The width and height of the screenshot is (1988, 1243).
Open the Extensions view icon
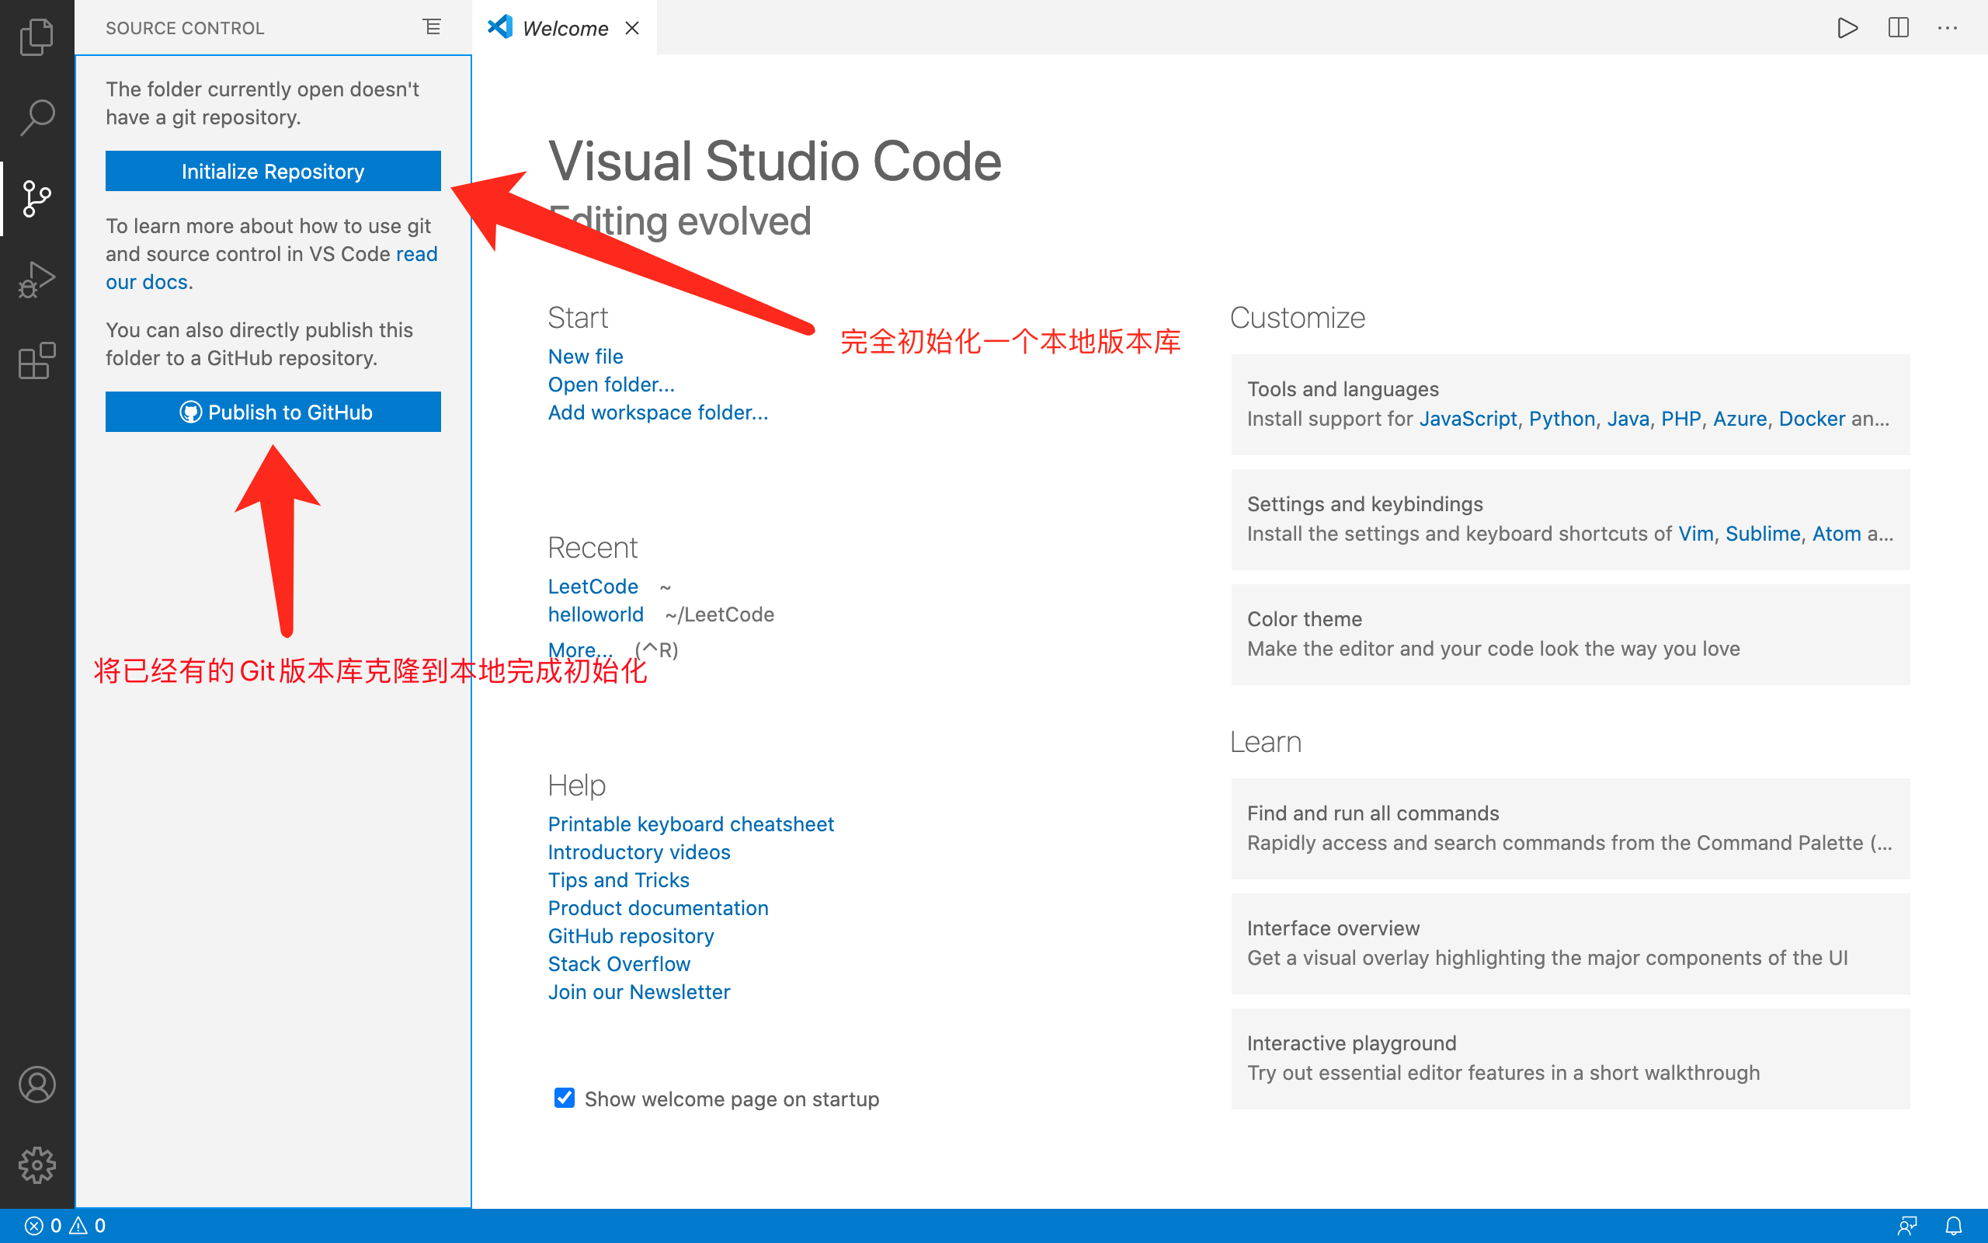pos(37,361)
